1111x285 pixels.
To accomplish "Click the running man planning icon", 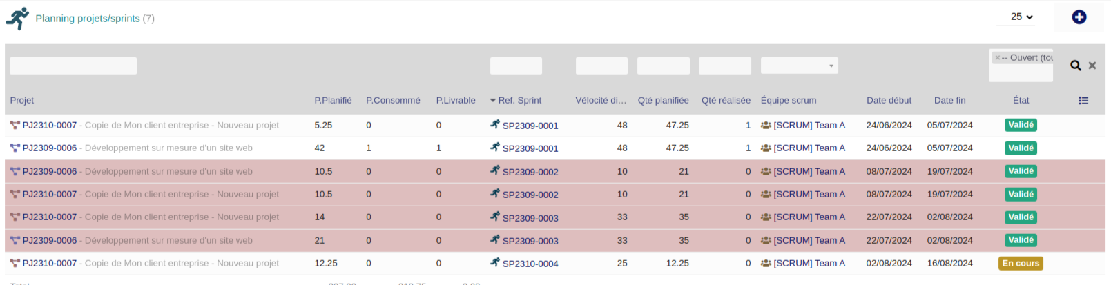I will [x=17, y=19].
